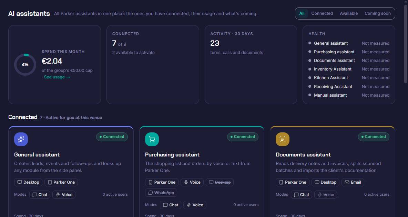
Task: Open the Coming soon filter tab
Action: [378, 13]
